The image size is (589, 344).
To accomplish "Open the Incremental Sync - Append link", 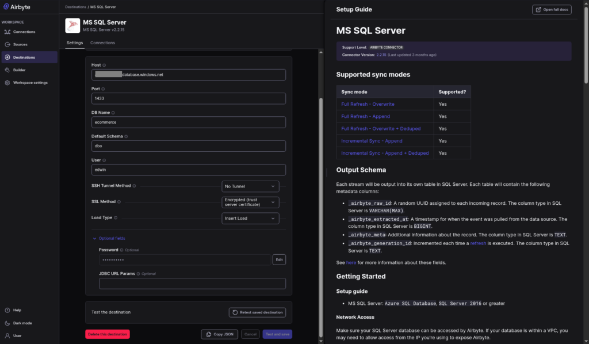I will 372,141.
